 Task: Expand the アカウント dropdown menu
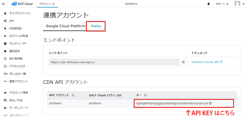47,4
